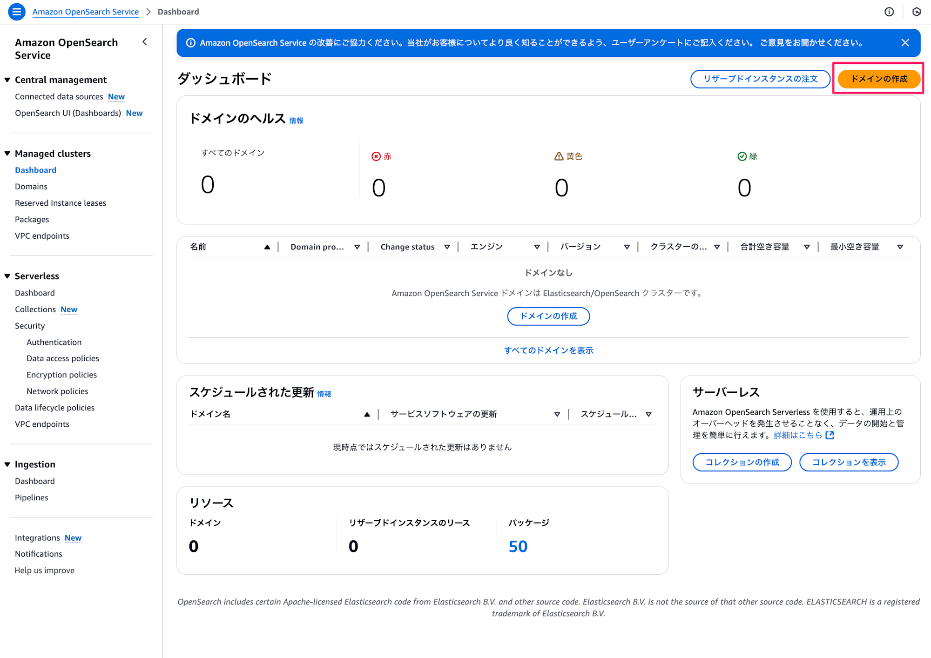This screenshot has height=658, width=931.
Task: Click コレクションの作成 button
Action: 742,462
